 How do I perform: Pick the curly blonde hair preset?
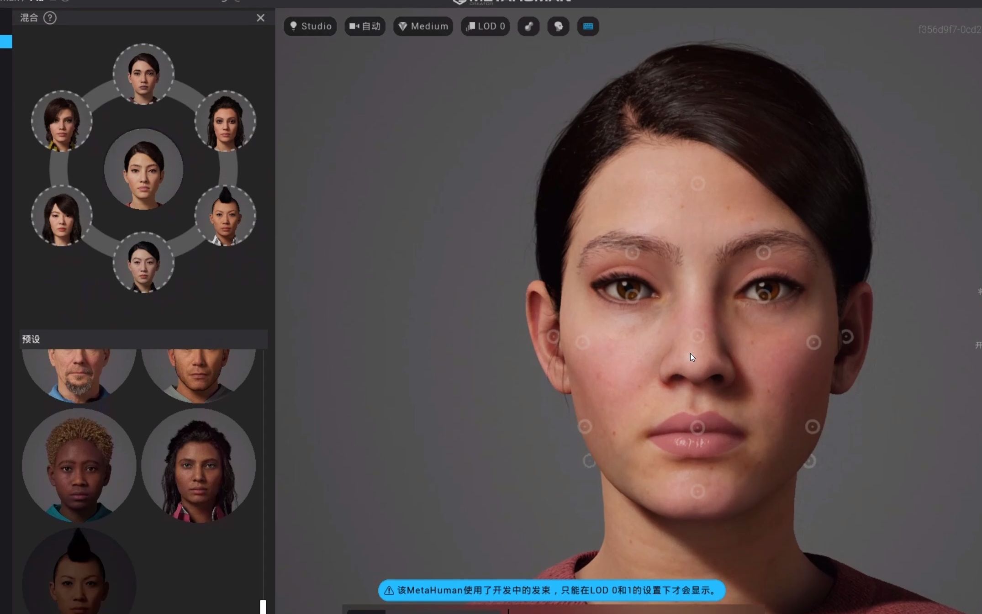tap(79, 465)
